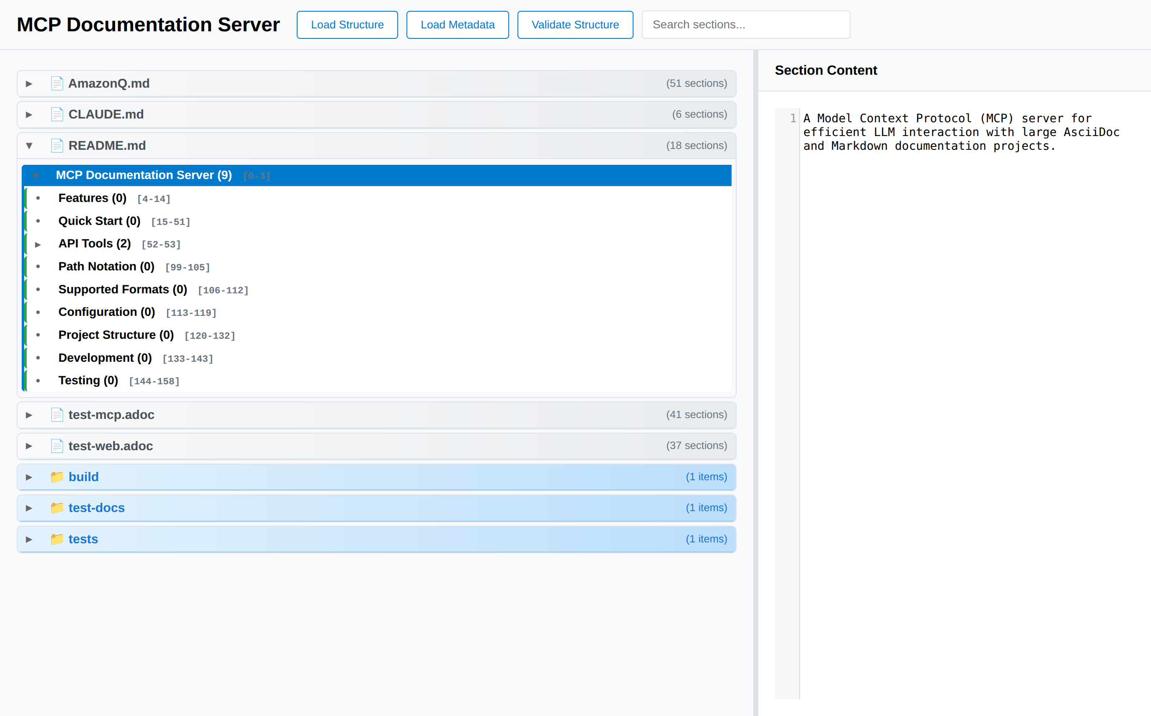Click the Load Metadata button
Image resolution: width=1151 pixels, height=716 pixels.
point(457,24)
